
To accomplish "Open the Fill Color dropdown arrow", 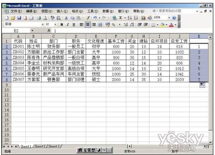I will tap(166, 25).
